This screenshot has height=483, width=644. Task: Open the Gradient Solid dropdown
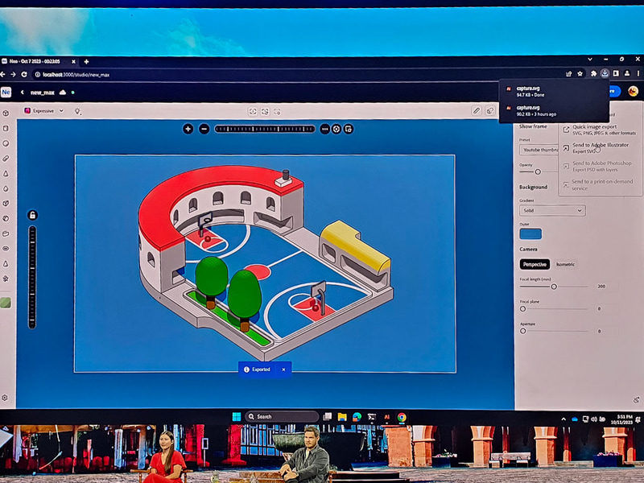(x=552, y=210)
